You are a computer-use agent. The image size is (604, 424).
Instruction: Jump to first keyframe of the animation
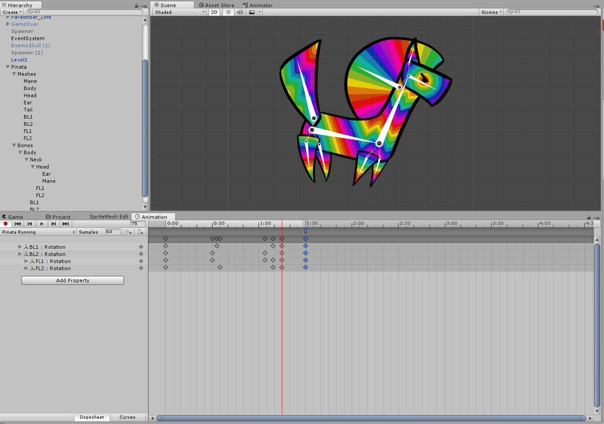(x=17, y=224)
